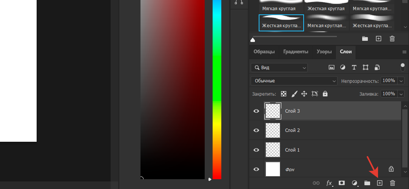Delete layer with trash icon in Layers panel
Image resolution: width=409 pixels, height=189 pixels.
pos(392,183)
